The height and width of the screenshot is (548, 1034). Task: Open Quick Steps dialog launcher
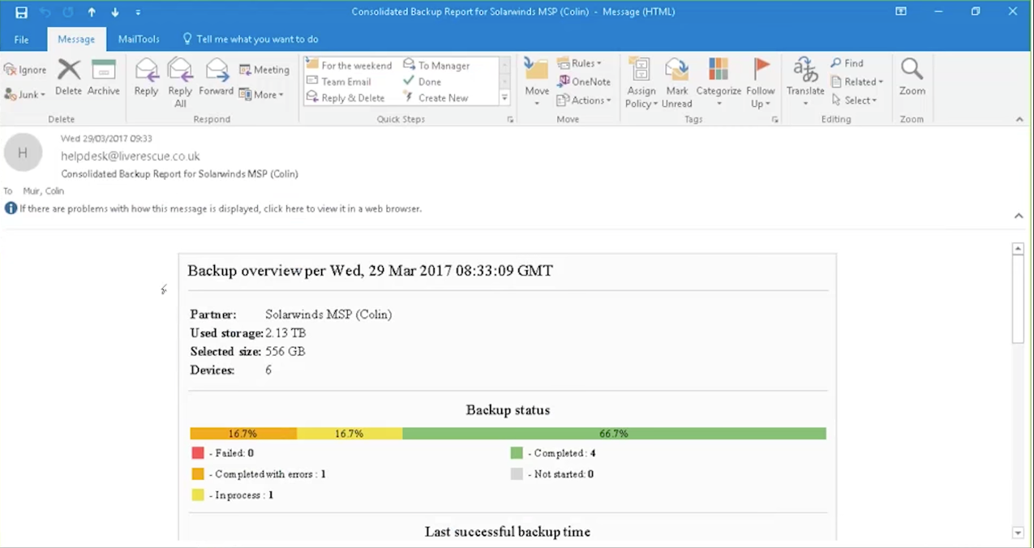tap(510, 120)
